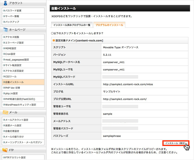Image resolution: width=194 pixels, height=160 pixels.
Task: Click the FTP section heading
Action: [x=11, y=150]
